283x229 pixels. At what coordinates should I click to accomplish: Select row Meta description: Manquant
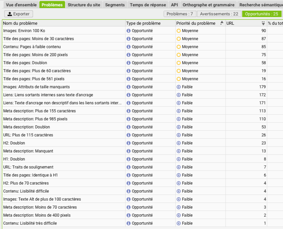point(143,151)
